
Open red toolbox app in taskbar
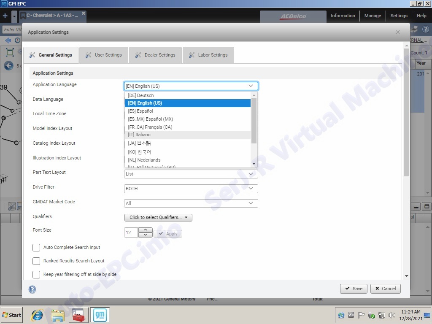point(78,315)
